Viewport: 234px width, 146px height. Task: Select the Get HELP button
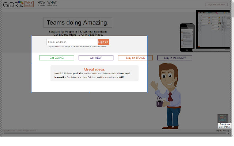pos(96,58)
